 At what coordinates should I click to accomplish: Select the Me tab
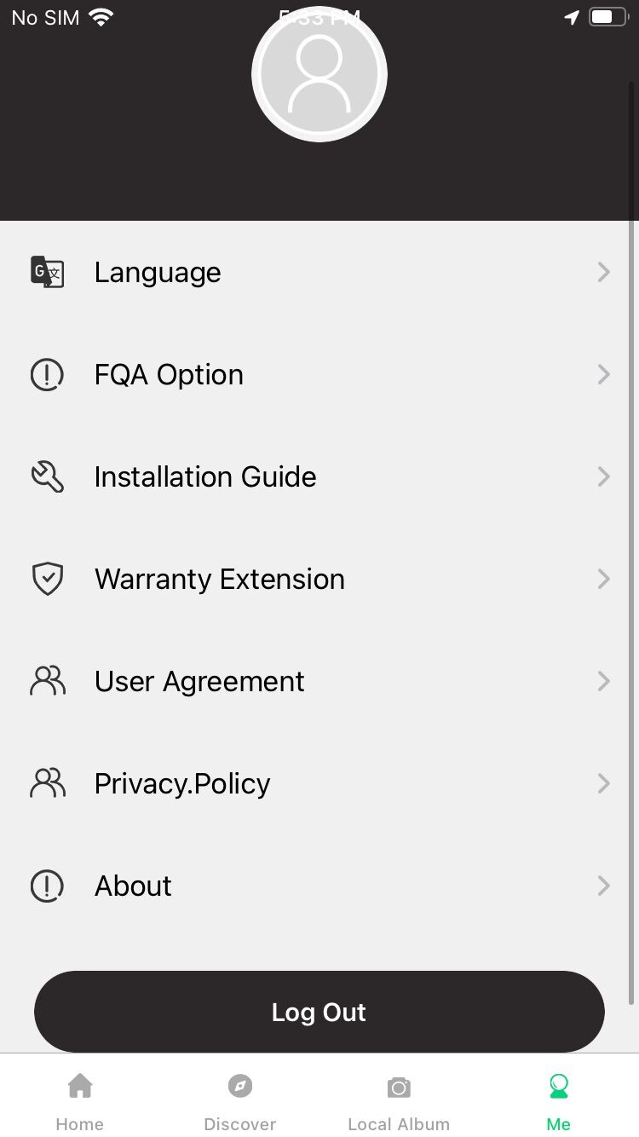click(559, 1100)
